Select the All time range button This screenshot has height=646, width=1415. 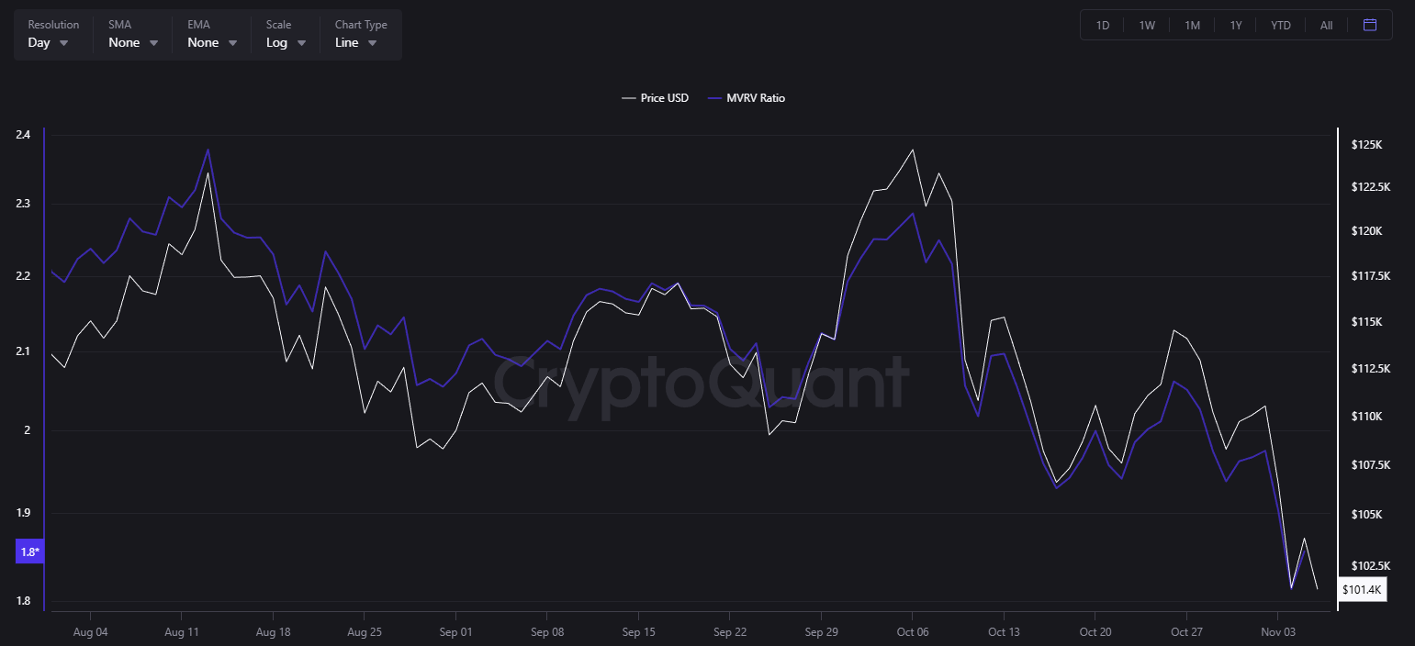pyautogui.click(x=1326, y=25)
